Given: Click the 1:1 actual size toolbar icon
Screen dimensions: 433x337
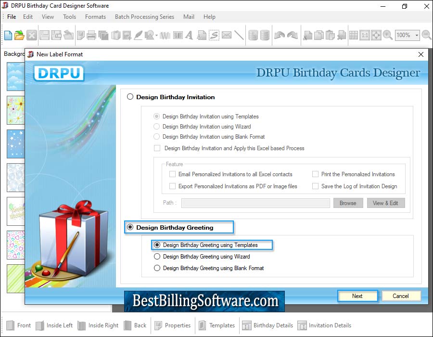Looking at the screenshot, I should point(365,35).
